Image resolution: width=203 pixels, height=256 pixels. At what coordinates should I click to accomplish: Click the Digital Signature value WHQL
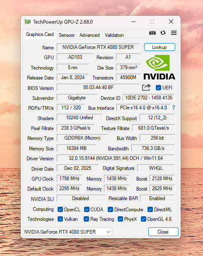pos(156,168)
